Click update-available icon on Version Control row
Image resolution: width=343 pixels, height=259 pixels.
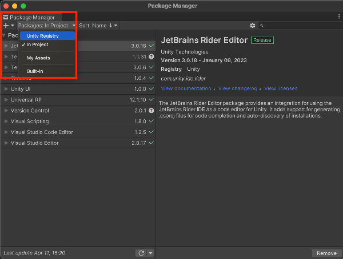coord(151,111)
